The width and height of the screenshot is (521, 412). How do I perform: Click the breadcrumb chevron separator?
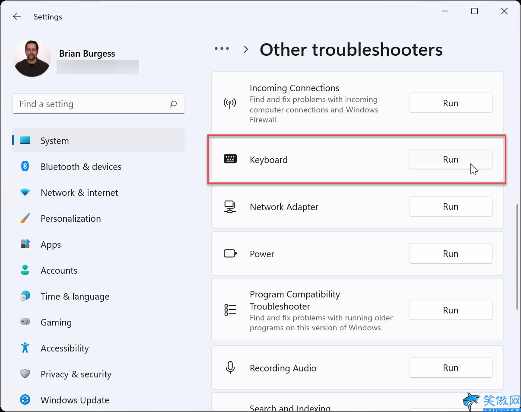click(246, 49)
